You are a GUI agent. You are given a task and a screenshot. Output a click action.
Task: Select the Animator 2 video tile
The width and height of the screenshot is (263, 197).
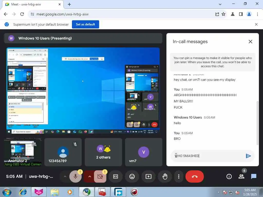(x=23, y=152)
